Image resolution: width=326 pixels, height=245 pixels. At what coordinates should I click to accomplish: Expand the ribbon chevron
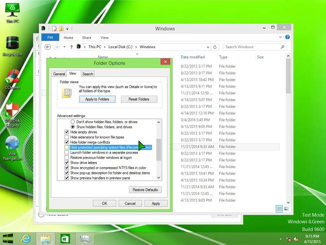click(280, 37)
